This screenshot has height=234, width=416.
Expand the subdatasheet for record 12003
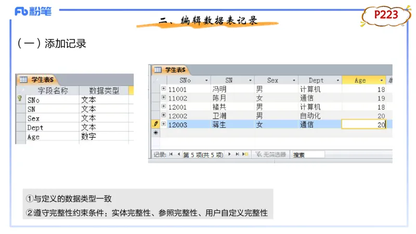pos(164,124)
